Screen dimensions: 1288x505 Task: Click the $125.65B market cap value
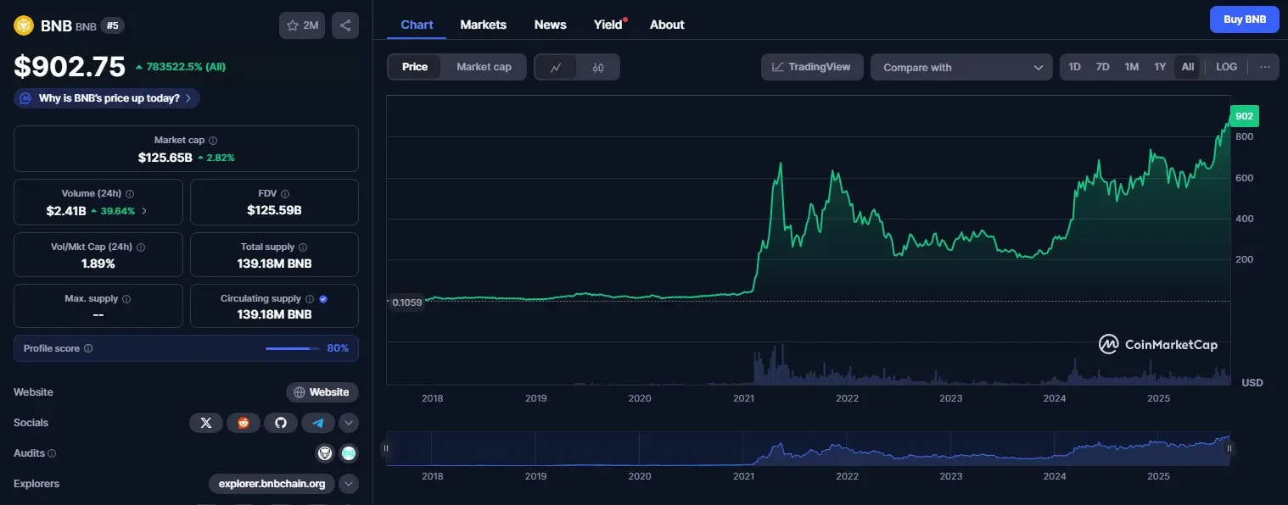pyautogui.click(x=165, y=158)
